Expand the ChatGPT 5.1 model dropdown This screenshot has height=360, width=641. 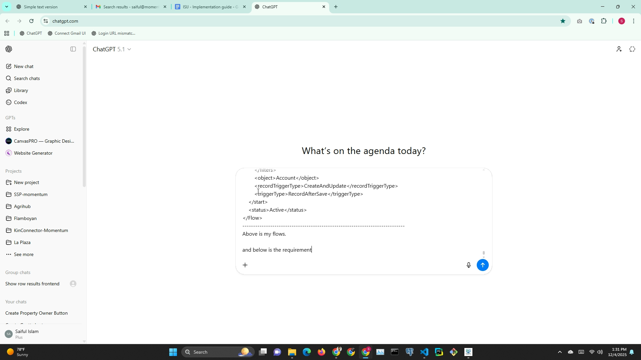[x=112, y=49]
